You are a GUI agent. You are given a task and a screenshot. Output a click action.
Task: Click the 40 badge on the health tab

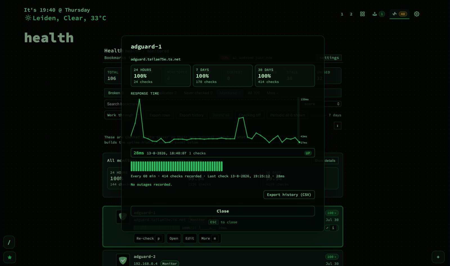click(x=403, y=14)
